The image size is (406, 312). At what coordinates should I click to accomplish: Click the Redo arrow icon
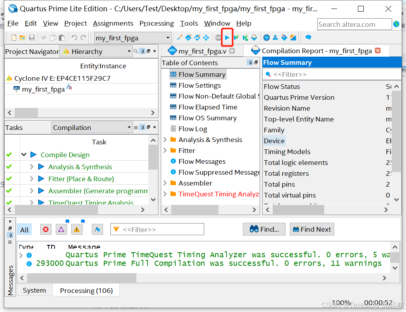(83, 38)
